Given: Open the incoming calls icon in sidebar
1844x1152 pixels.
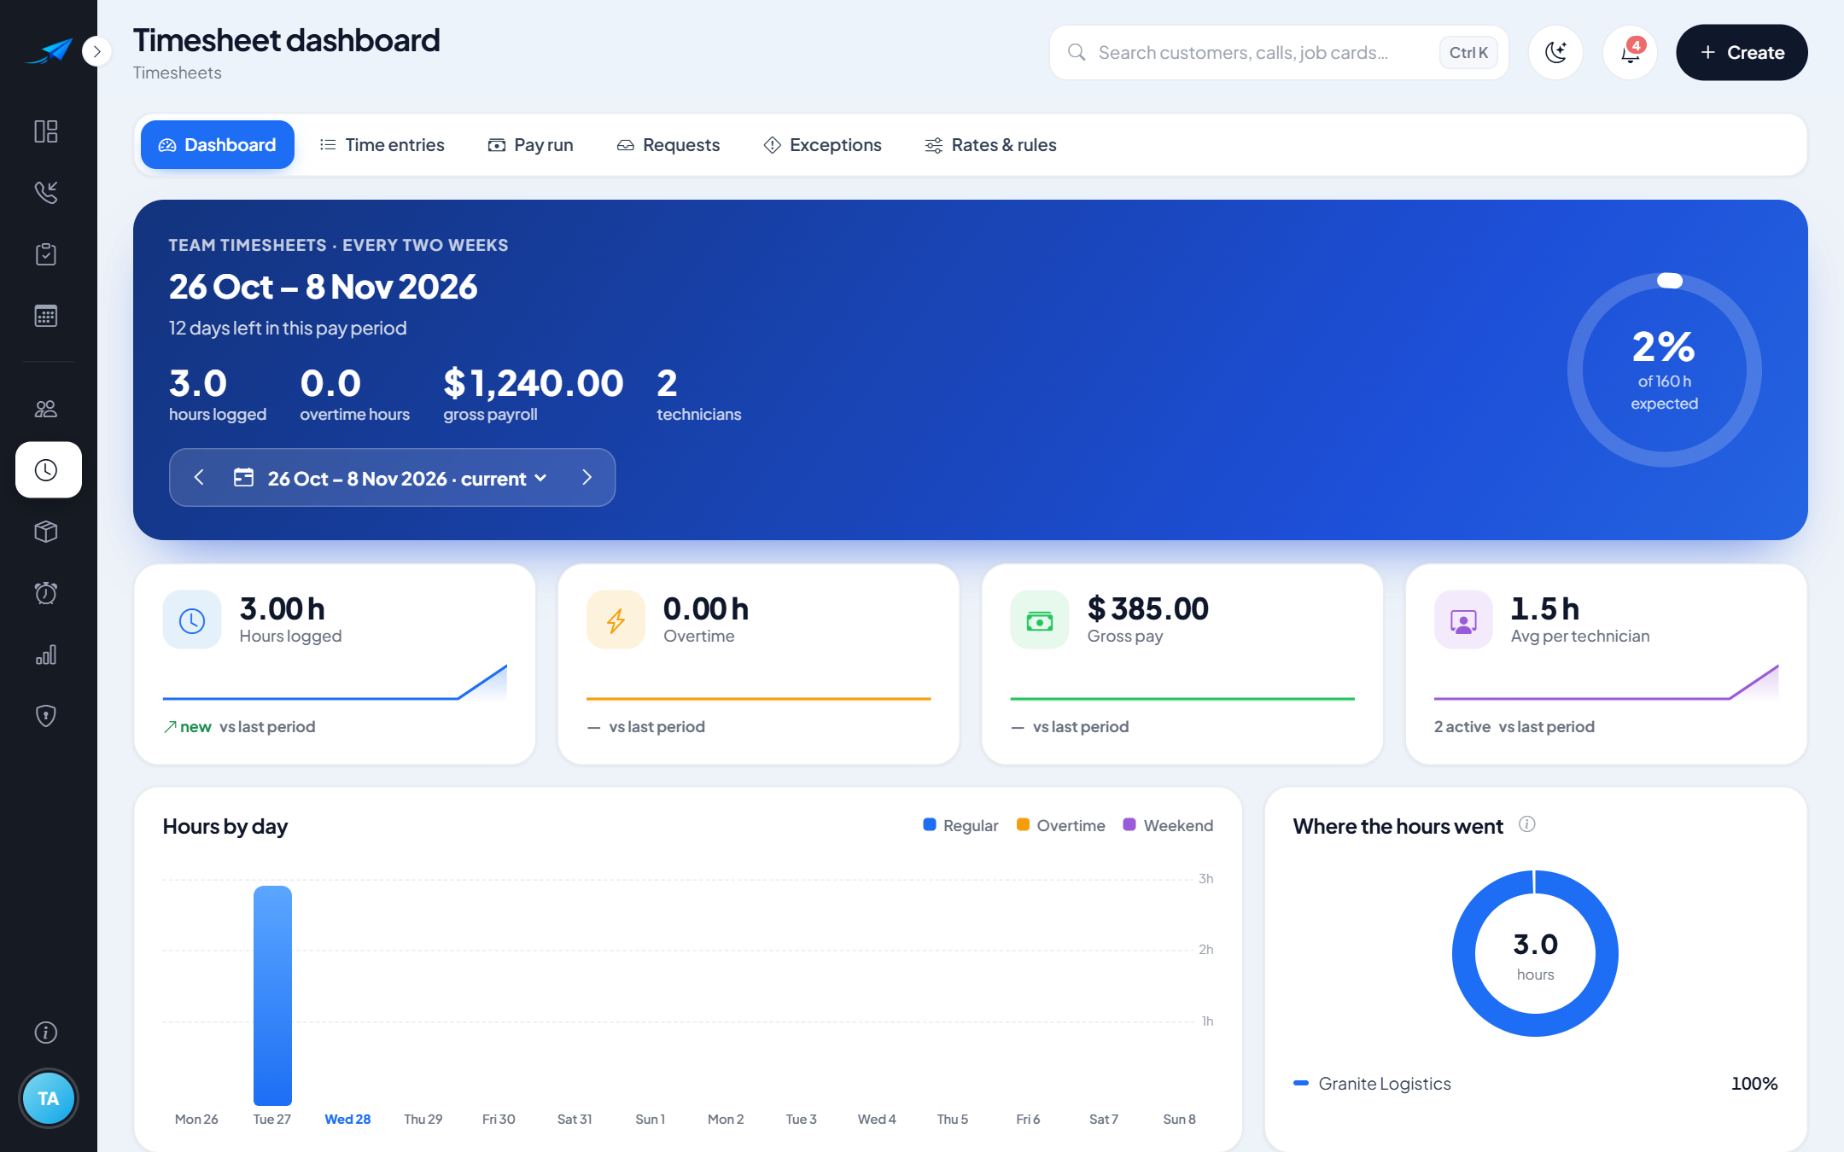Looking at the screenshot, I should [46, 193].
